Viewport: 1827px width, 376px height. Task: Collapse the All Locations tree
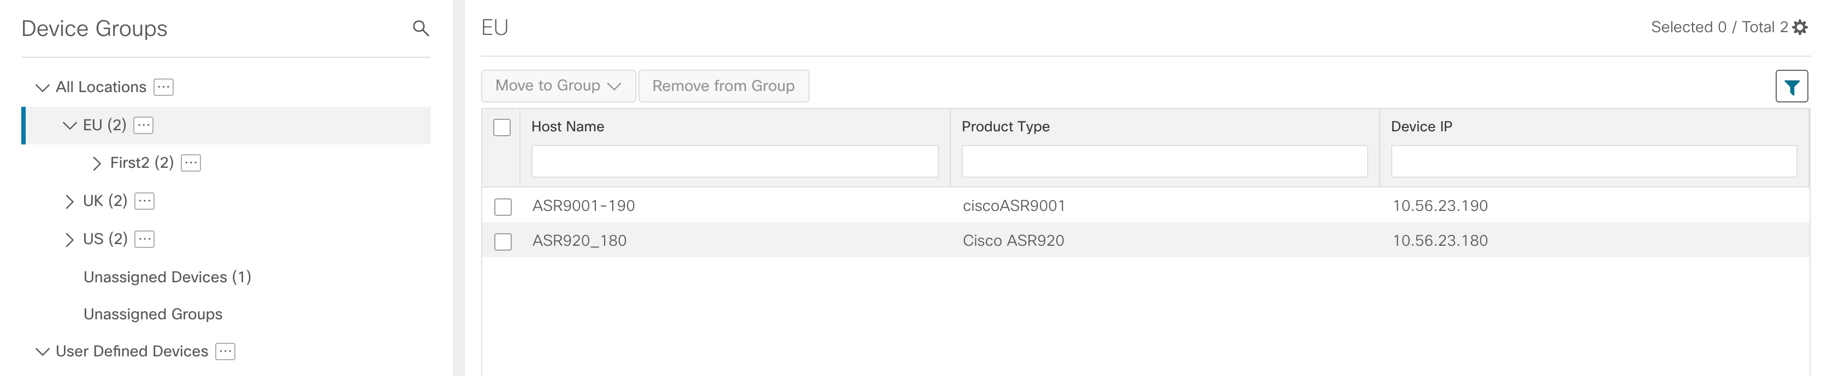(x=43, y=88)
